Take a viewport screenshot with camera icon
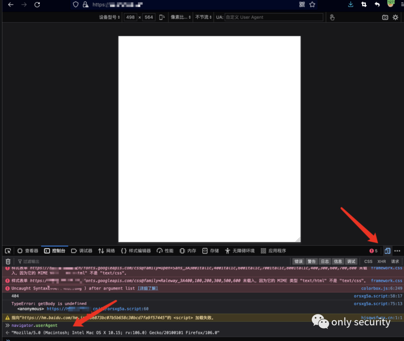404x341 pixels. tap(385, 17)
